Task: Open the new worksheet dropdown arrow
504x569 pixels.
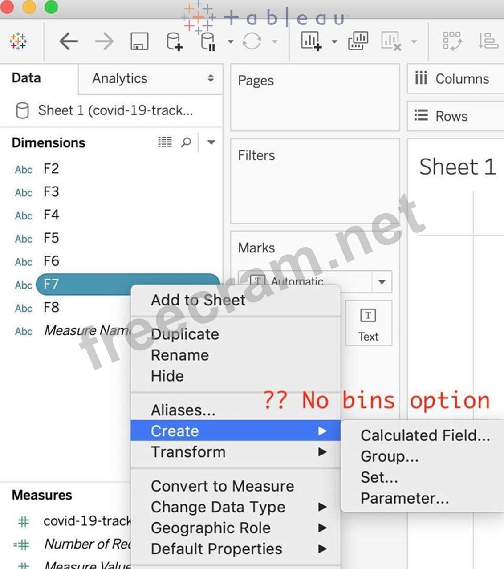Action: pyautogui.click(x=334, y=41)
